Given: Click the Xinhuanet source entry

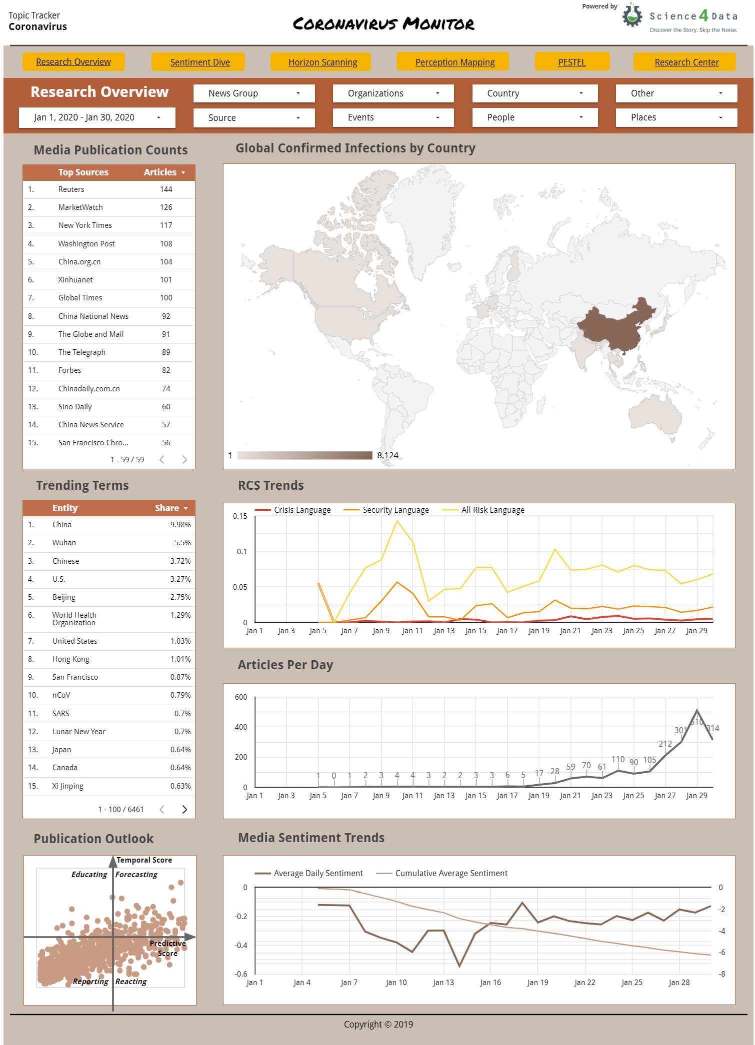Looking at the screenshot, I should coord(109,280).
